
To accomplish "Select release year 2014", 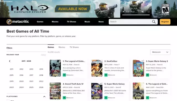I will point(41,69).
